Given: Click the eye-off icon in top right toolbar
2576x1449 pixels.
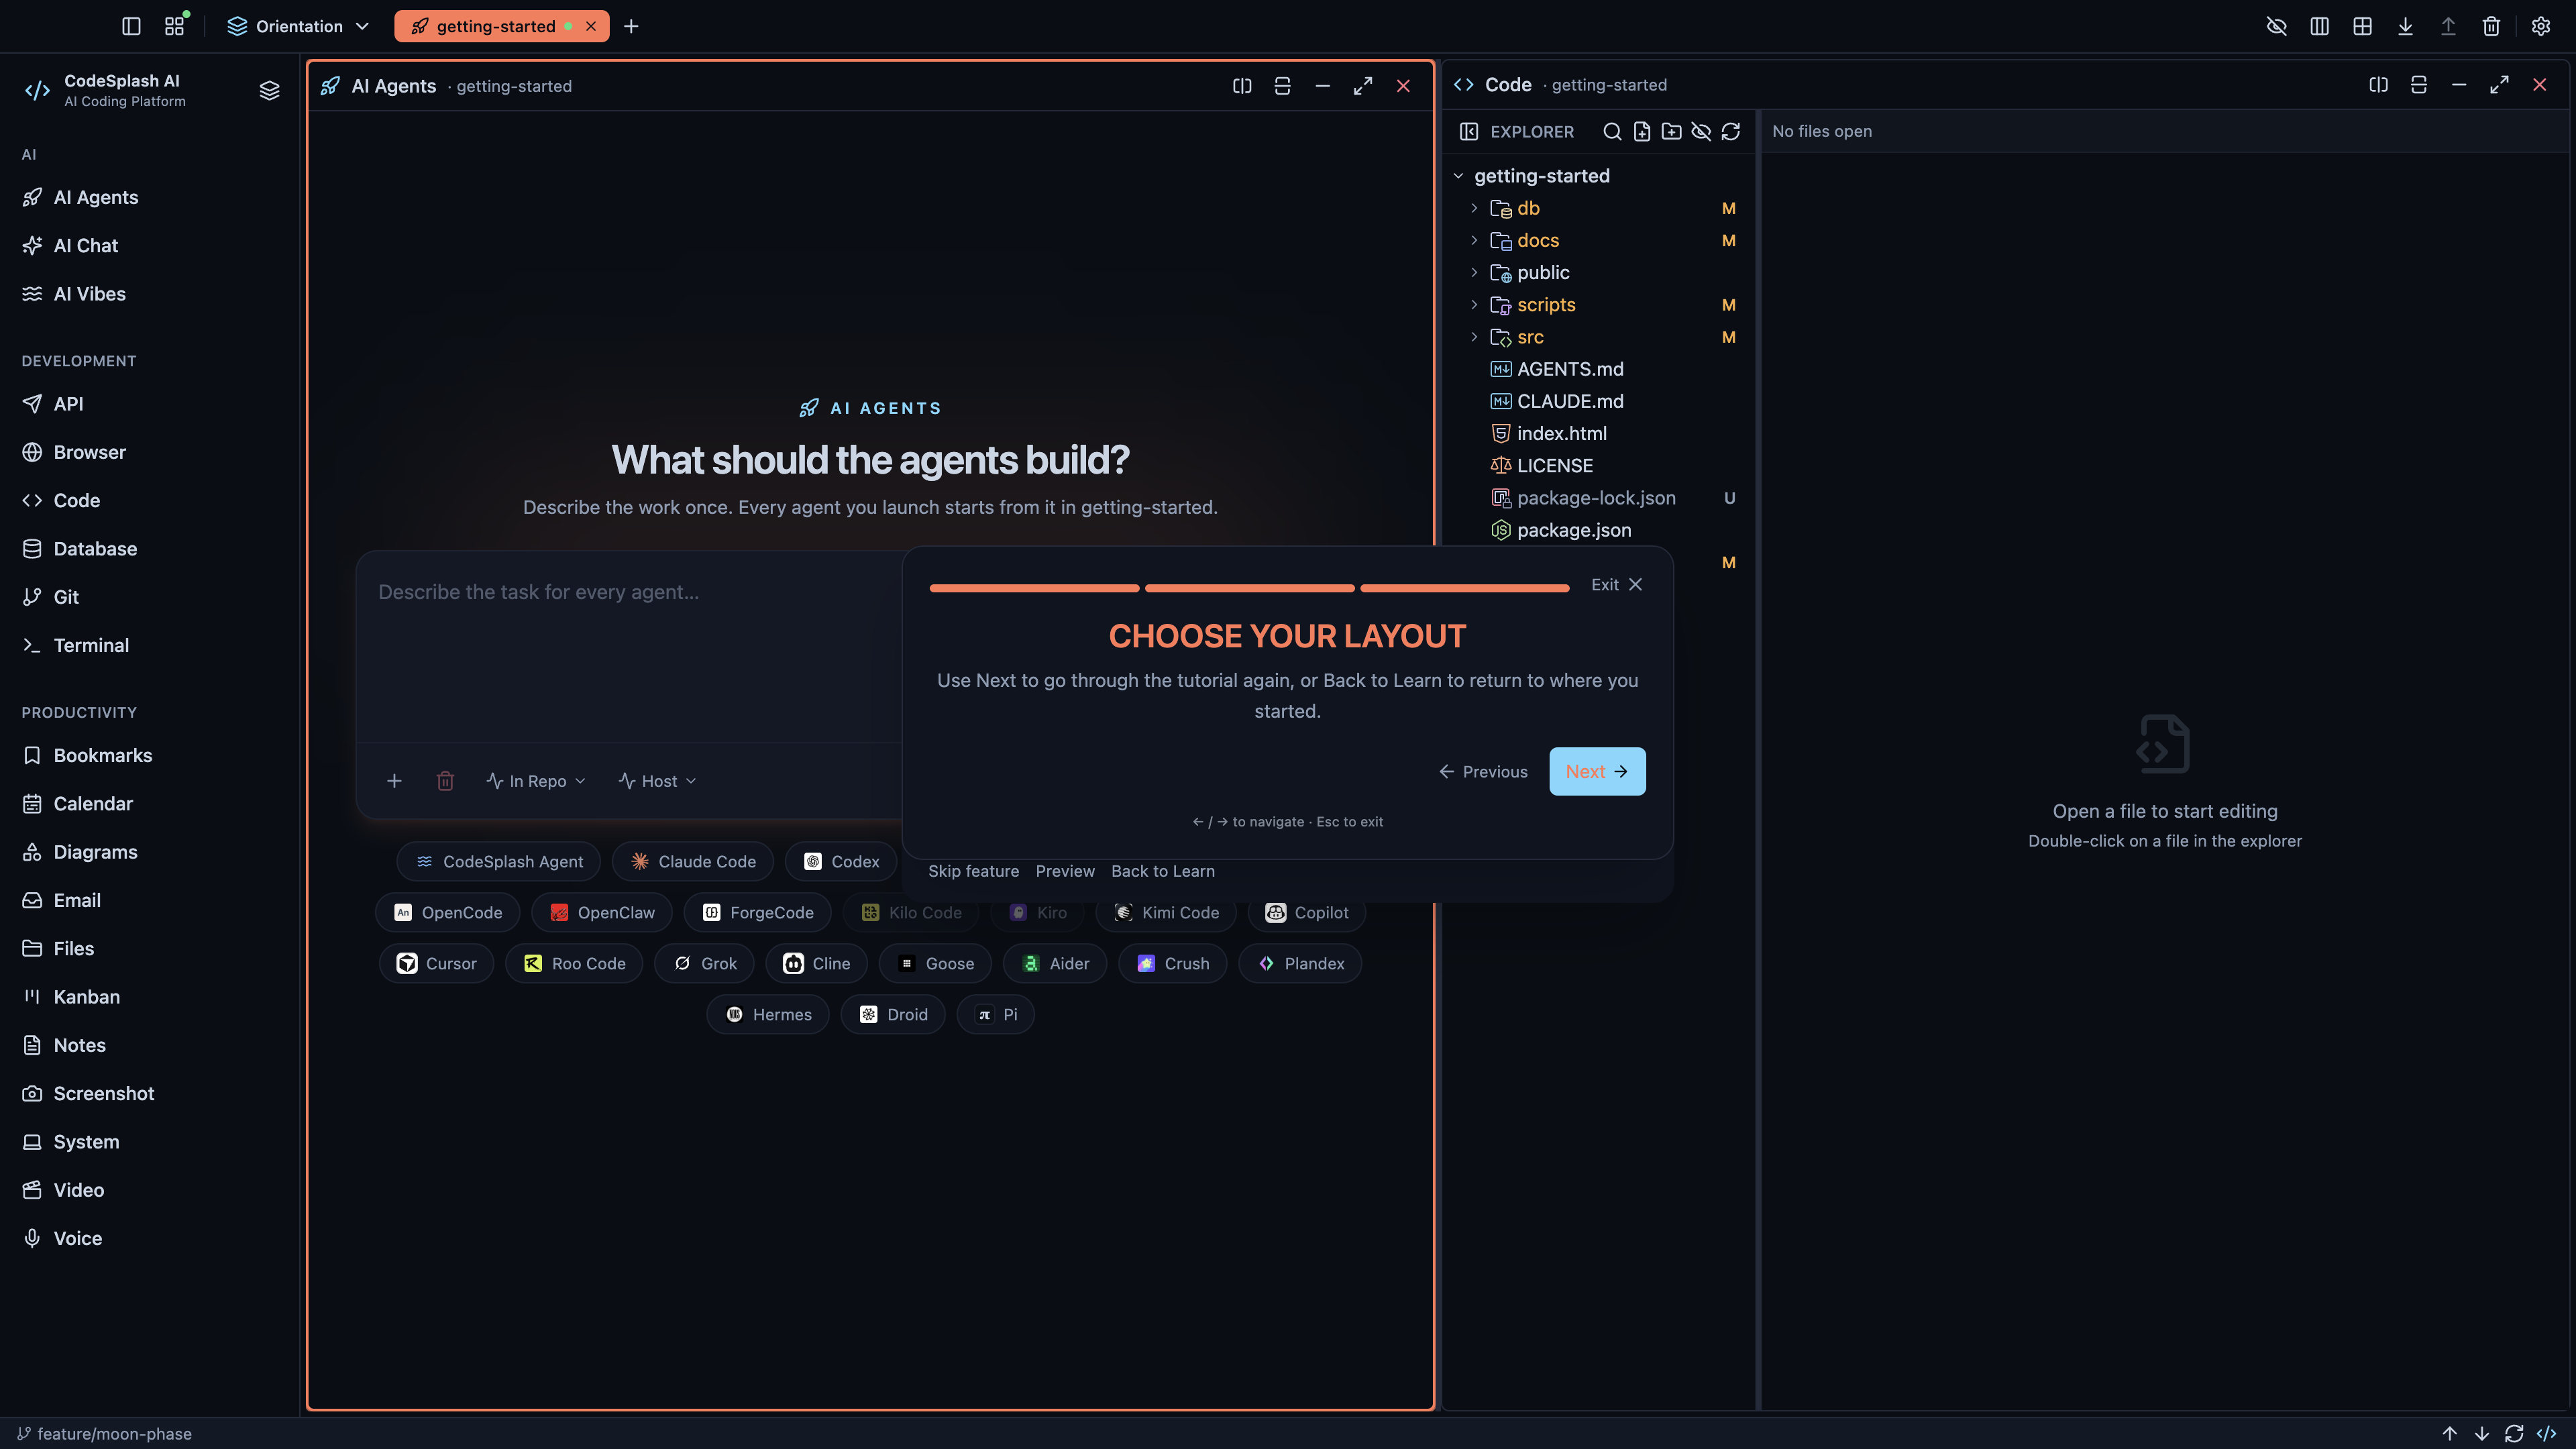Looking at the screenshot, I should (x=2277, y=26).
